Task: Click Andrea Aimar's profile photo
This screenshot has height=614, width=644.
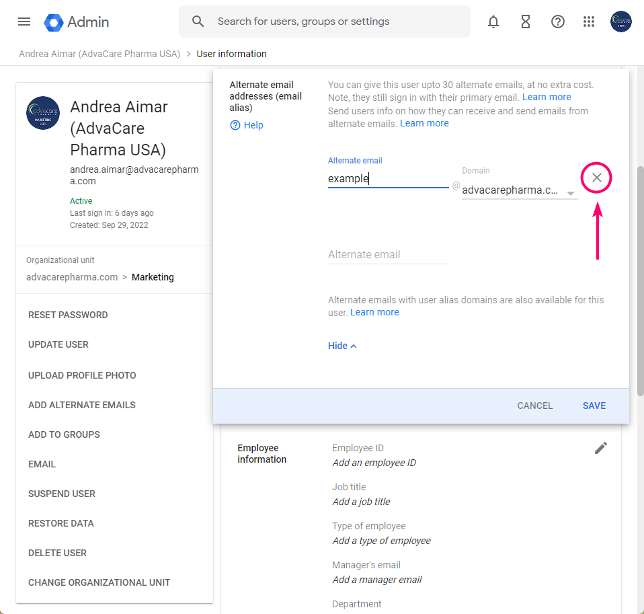Action: coord(43,113)
